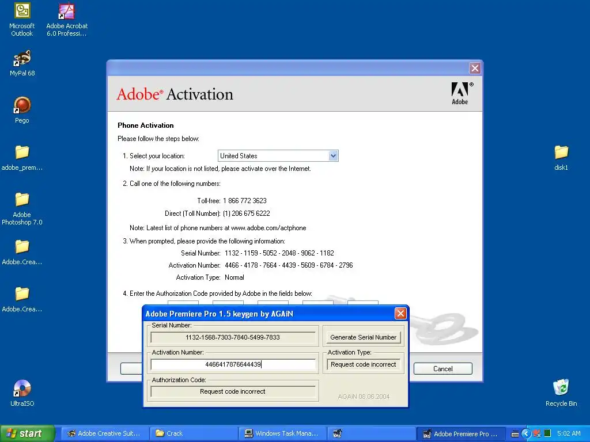Switch to the Crack folder taskbar button
Screen dimensions: 590x442
[x=194, y=433]
